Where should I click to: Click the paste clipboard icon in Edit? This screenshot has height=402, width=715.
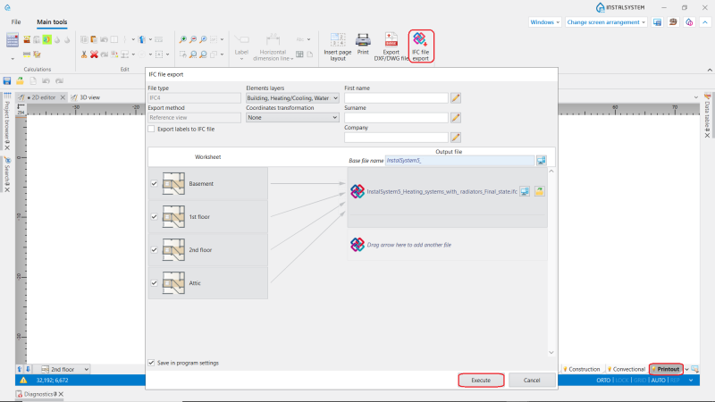coord(94,39)
